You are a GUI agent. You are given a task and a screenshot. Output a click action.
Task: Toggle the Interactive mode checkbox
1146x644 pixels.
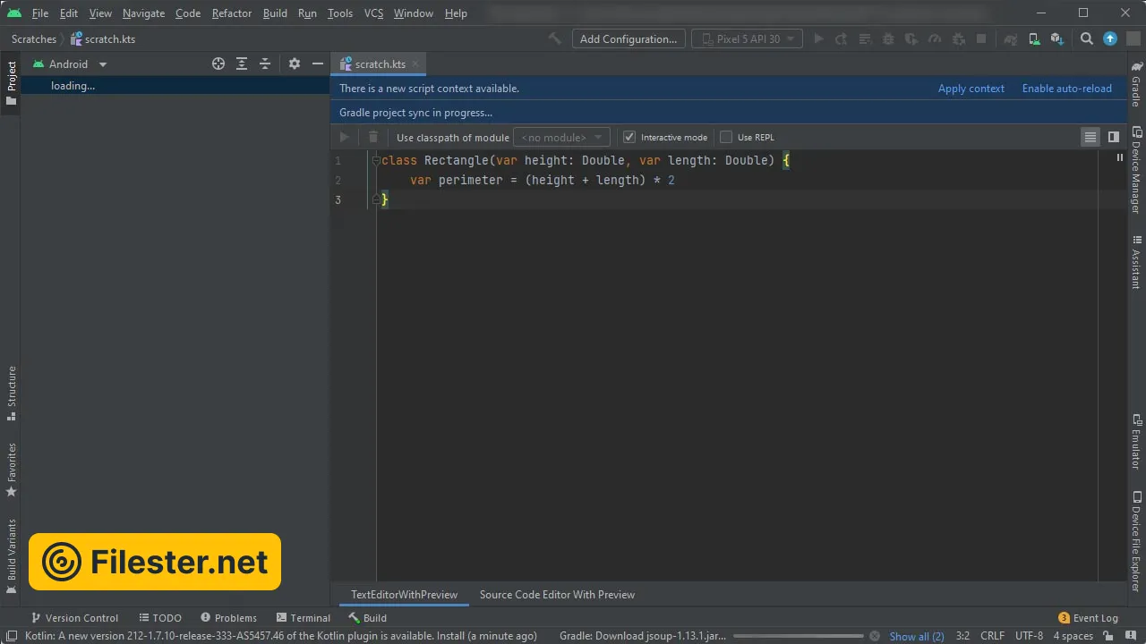pyautogui.click(x=629, y=137)
